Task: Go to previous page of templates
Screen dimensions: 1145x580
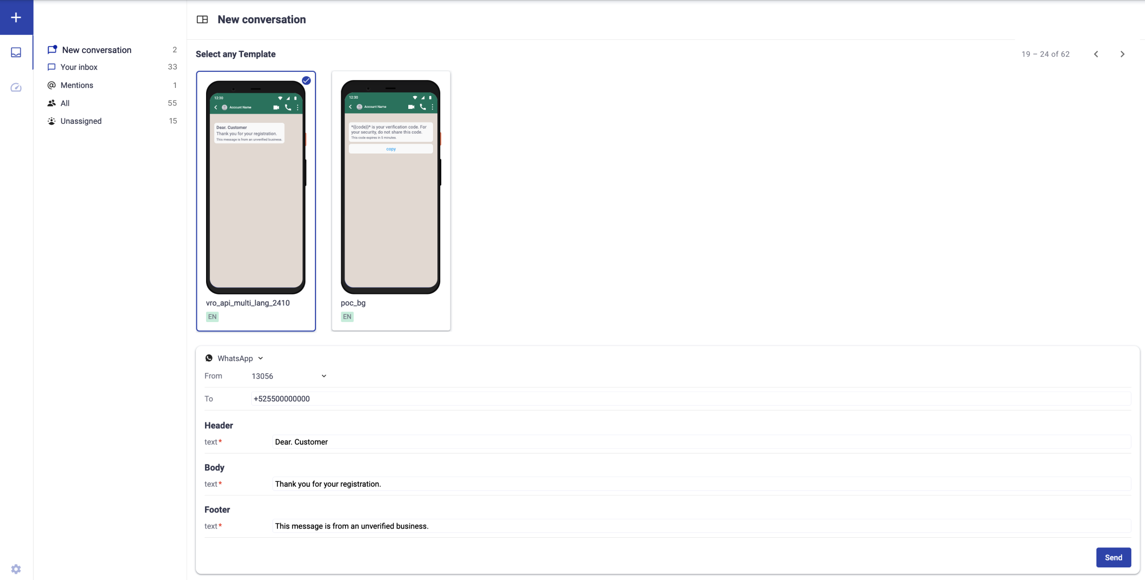Action: 1096,54
